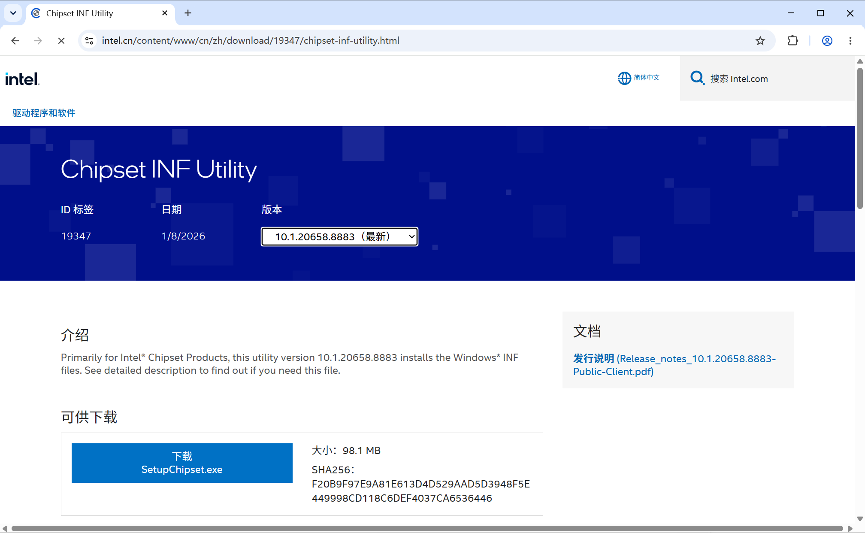Click the Intel logo

click(22, 79)
